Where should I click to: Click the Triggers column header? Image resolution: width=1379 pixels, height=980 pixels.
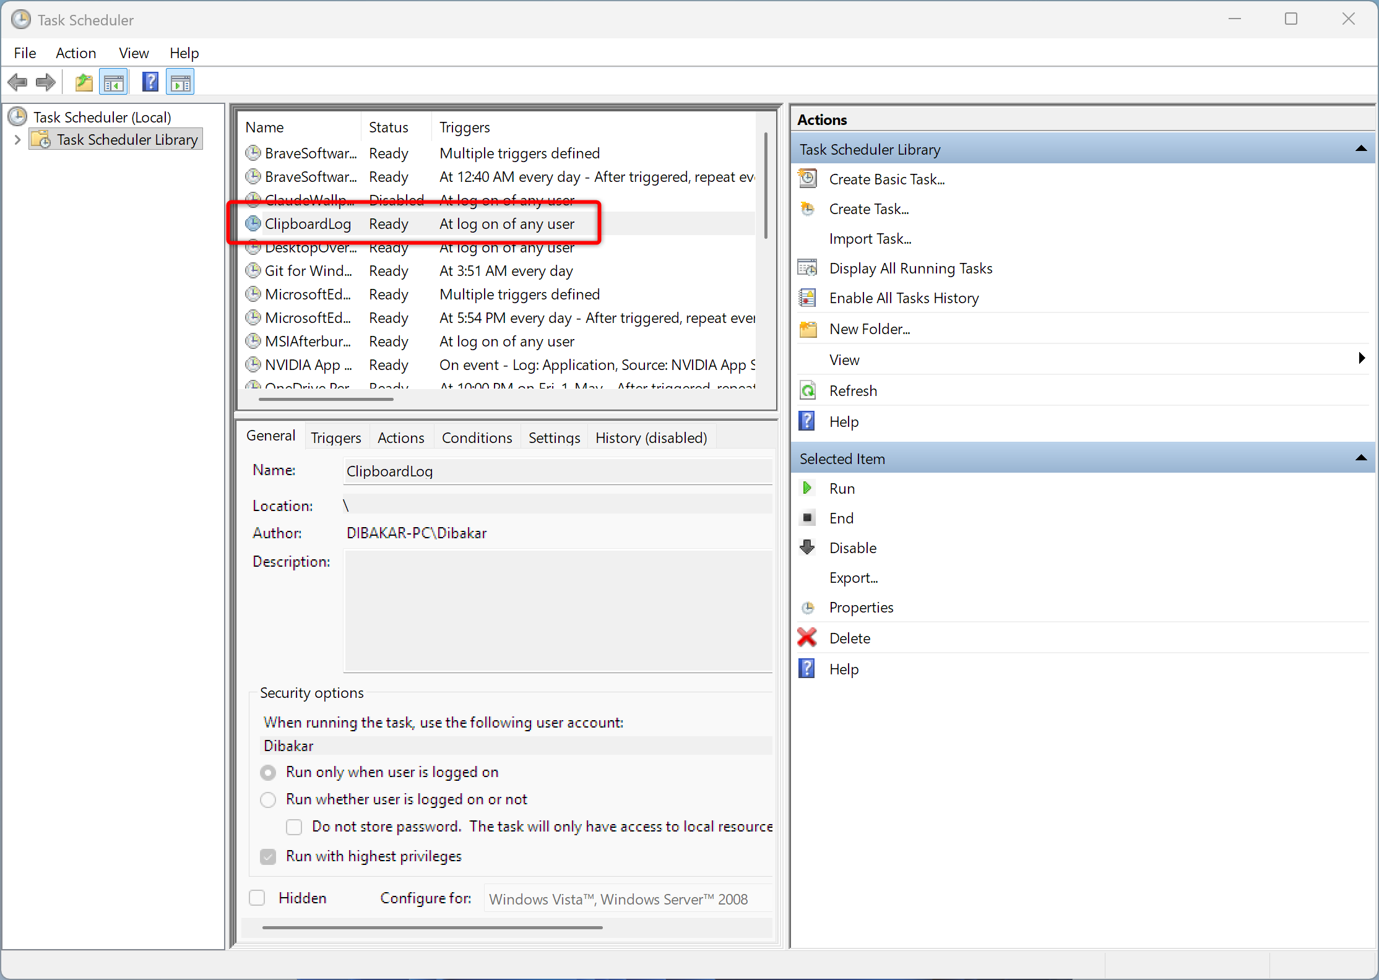[593, 127]
